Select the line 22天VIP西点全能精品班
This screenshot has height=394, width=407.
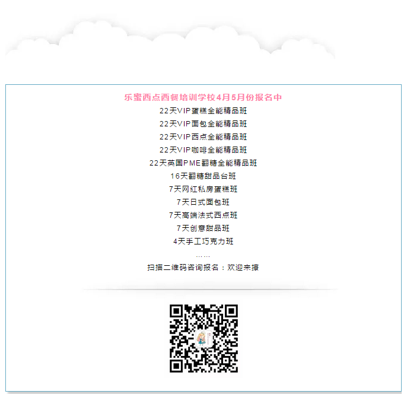203,137
